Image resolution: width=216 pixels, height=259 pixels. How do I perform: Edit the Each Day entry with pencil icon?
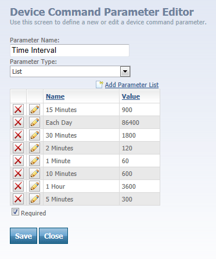point(35,123)
